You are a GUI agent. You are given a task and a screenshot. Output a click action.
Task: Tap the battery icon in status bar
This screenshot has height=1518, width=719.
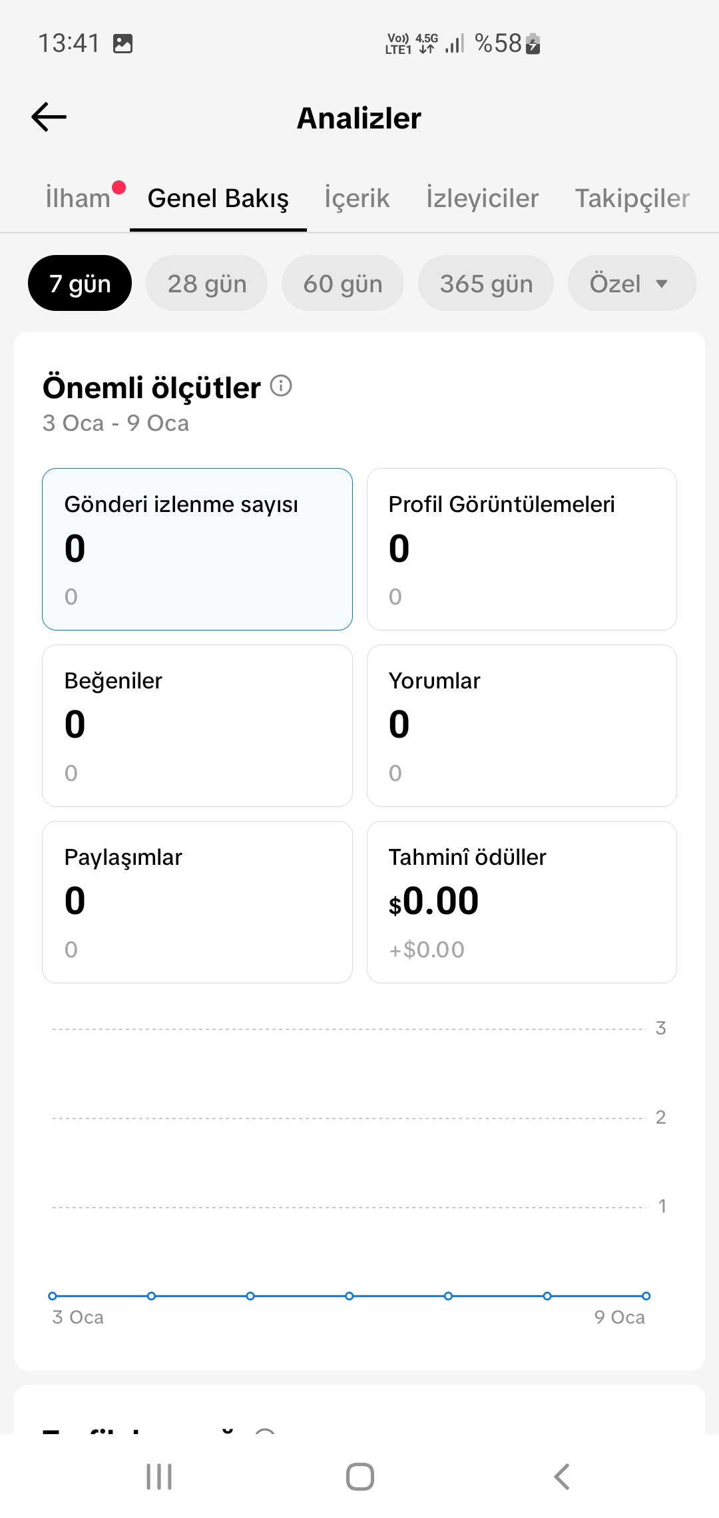(x=533, y=44)
